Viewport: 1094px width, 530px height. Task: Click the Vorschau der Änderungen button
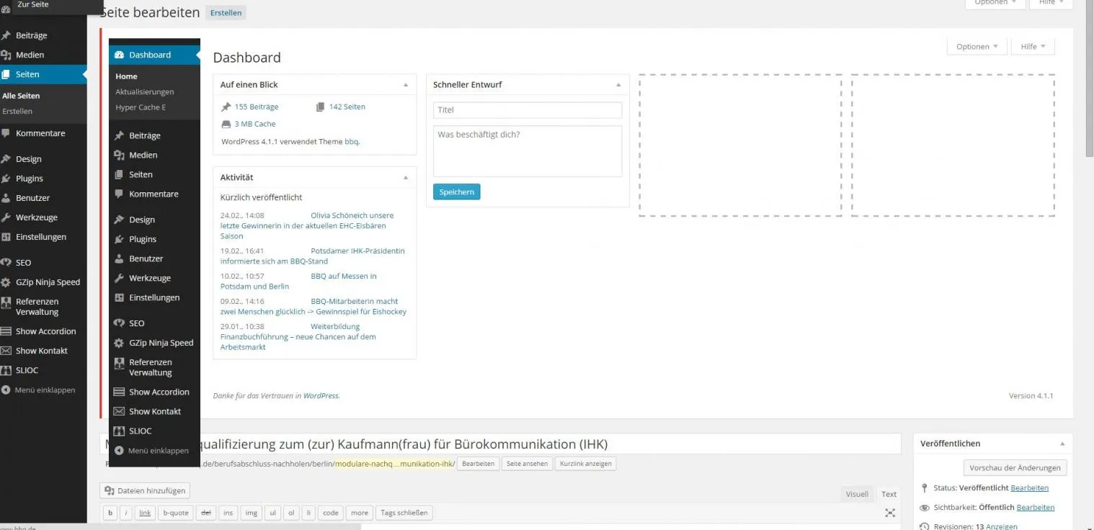(1015, 468)
